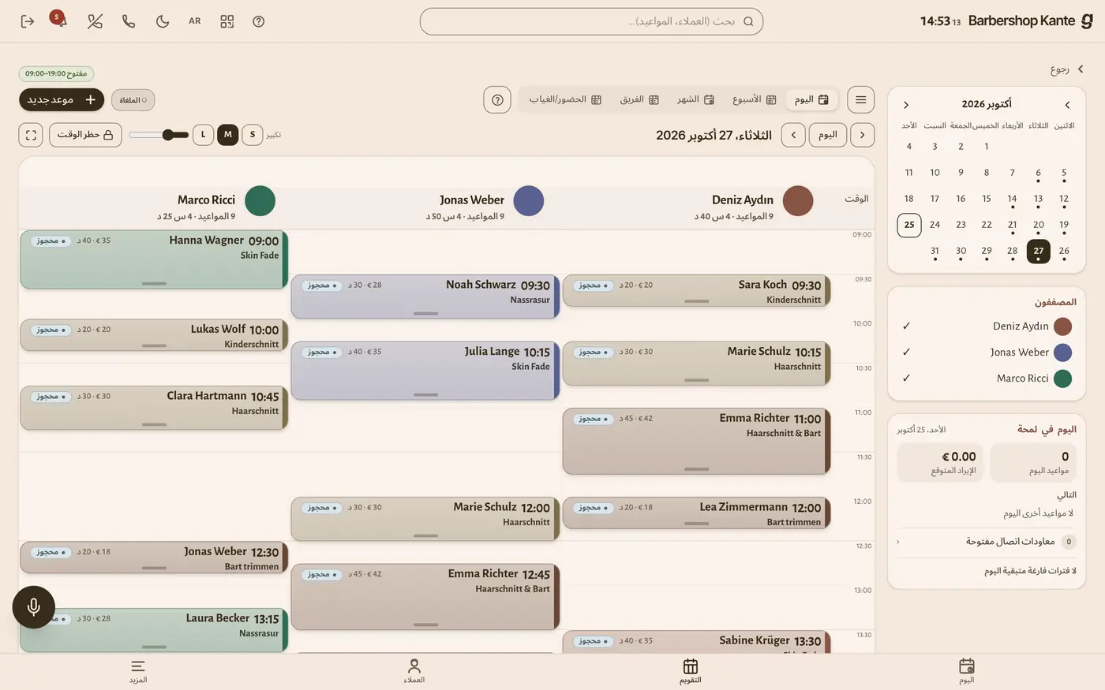Select size L zoom option
1105x690 pixels.
203,135
